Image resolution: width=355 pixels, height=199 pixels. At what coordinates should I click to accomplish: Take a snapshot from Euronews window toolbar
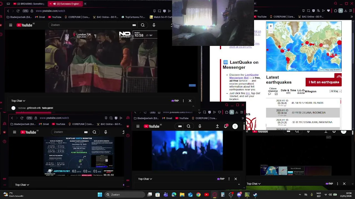click(159, 11)
